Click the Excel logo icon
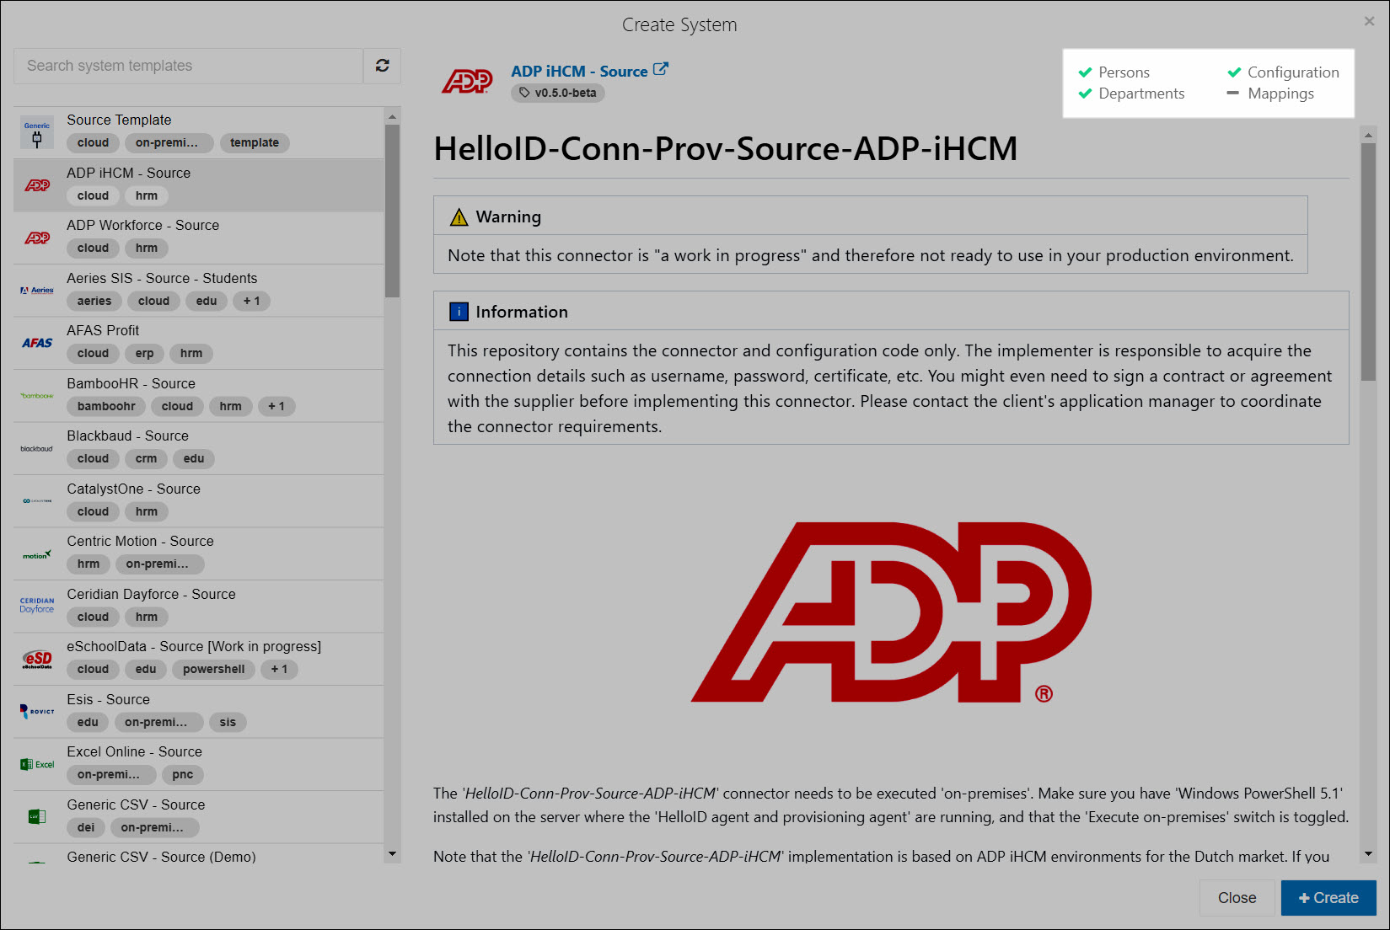 point(37,765)
